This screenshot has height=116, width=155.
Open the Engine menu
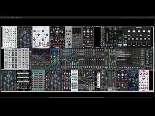pos(12,17)
